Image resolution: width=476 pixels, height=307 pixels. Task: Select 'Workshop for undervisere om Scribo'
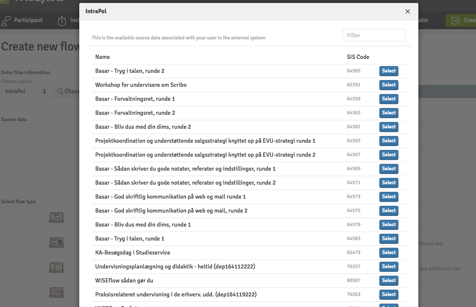[388, 85]
